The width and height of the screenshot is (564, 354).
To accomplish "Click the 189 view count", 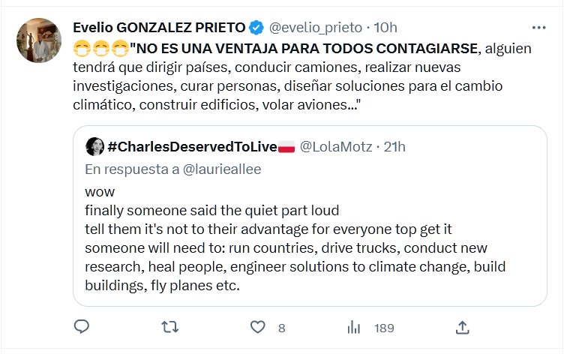I will point(384,328).
